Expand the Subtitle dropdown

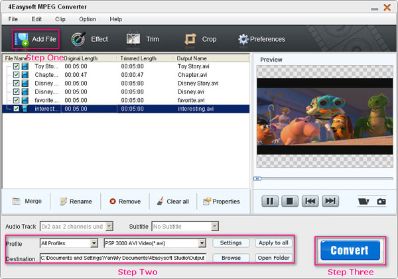tap(215, 226)
